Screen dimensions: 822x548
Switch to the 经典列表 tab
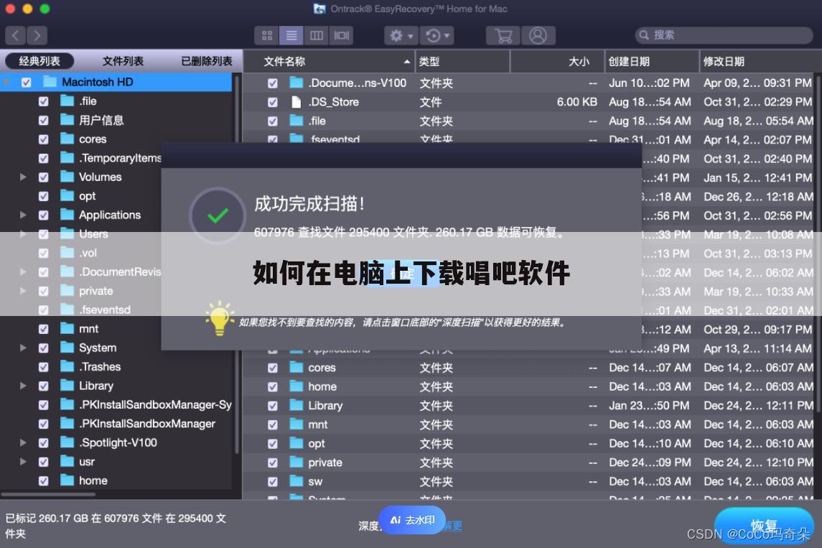tap(39, 61)
